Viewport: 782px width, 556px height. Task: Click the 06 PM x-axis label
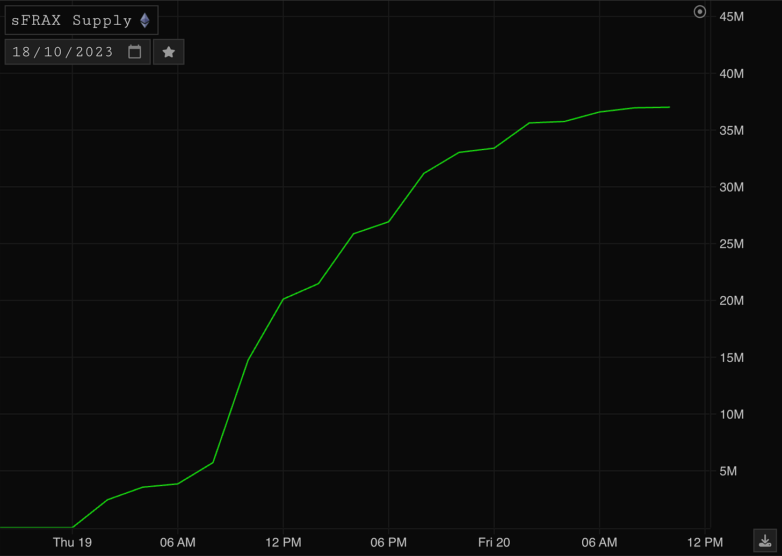coord(388,542)
